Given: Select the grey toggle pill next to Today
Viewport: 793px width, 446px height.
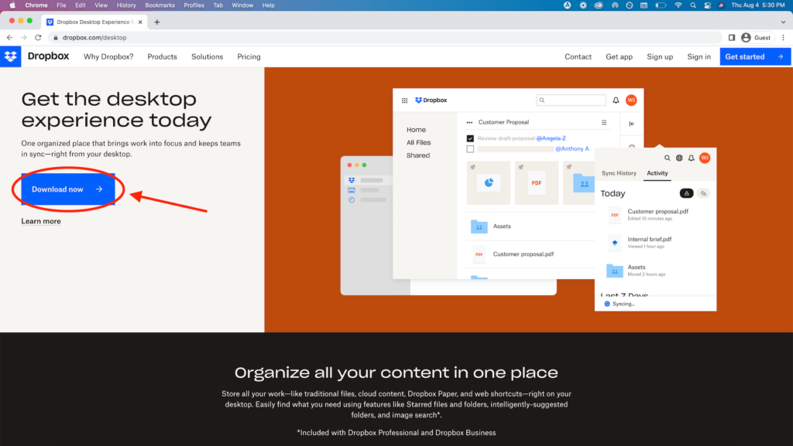Looking at the screenshot, I should [703, 193].
